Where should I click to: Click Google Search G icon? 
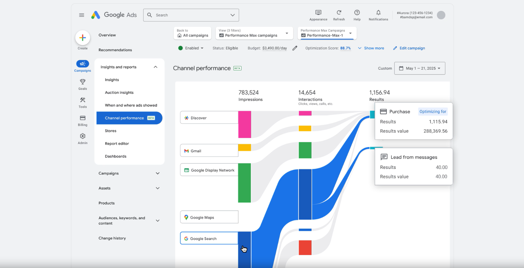[x=186, y=239]
